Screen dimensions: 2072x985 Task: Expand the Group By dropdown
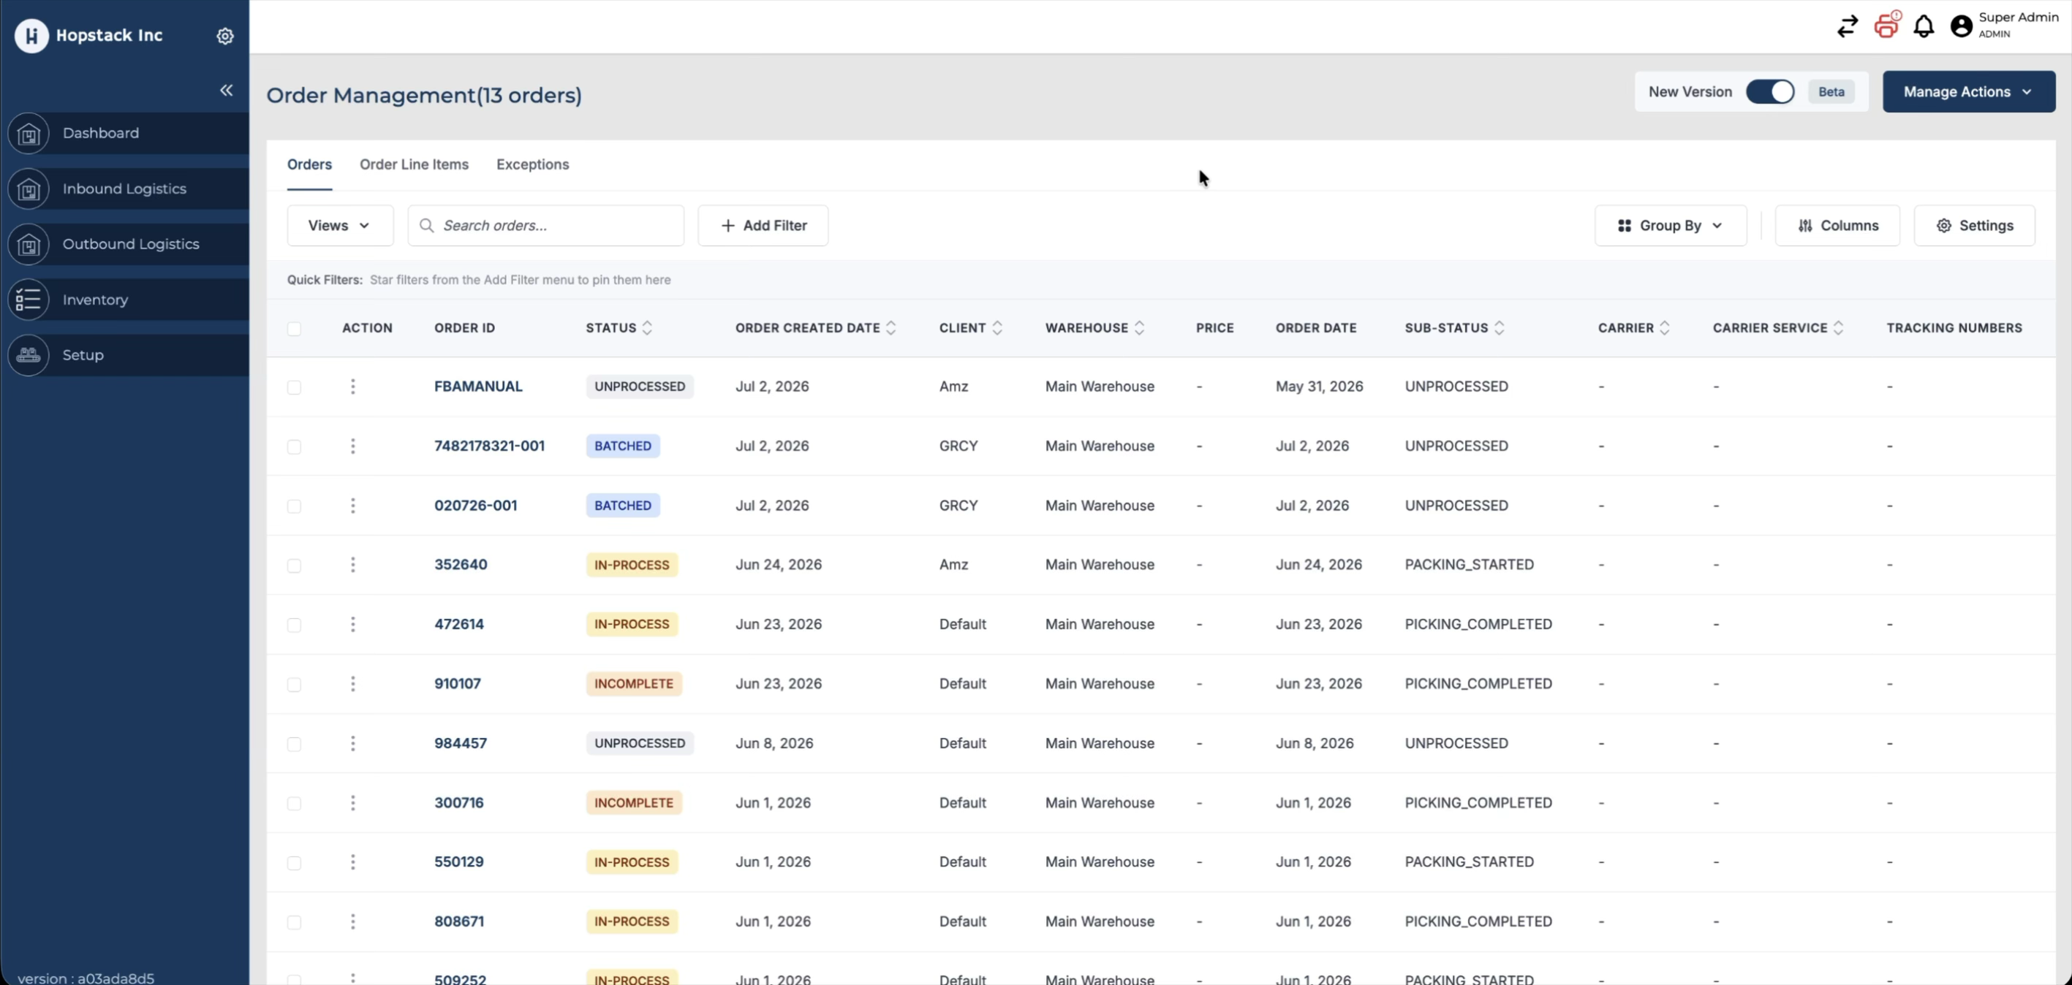point(1671,226)
